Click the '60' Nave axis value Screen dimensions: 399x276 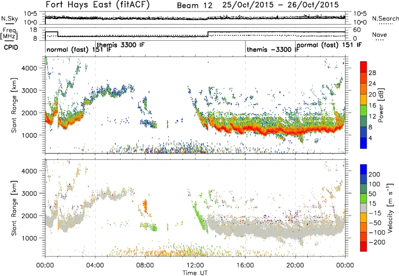click(357, 30)
